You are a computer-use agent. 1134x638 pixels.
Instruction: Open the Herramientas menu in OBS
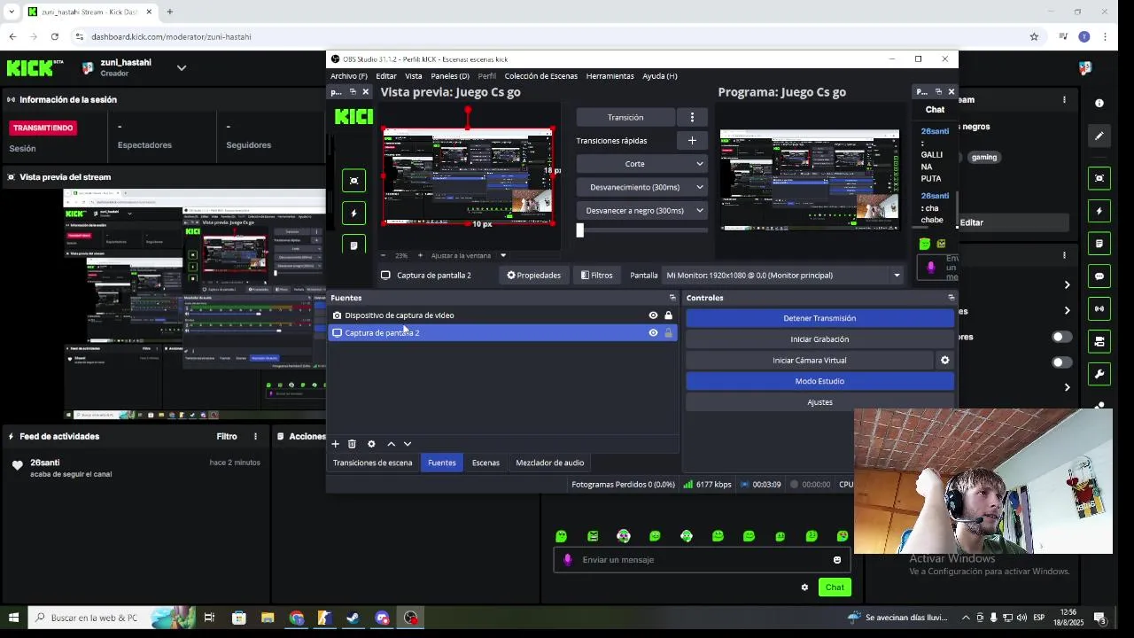pos(610,76)
